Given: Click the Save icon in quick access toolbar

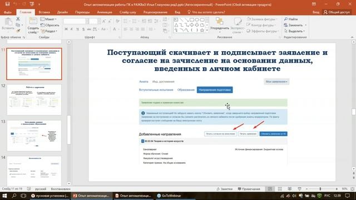Looking at the screenshot, I should [x=7, y=4].
